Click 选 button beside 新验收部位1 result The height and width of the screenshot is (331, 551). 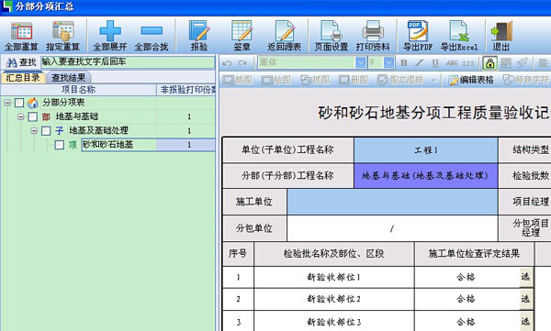coord(525,277)
